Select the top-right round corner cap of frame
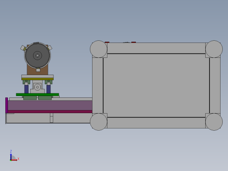This screenshot has height=171, width=228. [214, 49]
